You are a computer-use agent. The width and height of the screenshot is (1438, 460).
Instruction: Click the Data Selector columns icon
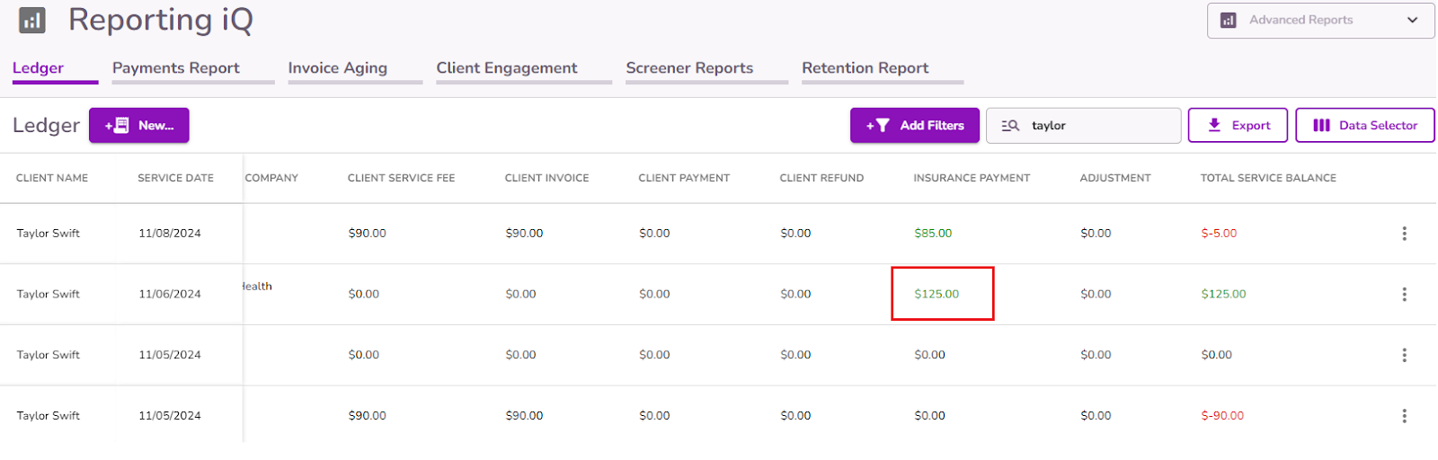coord(1321,126)
